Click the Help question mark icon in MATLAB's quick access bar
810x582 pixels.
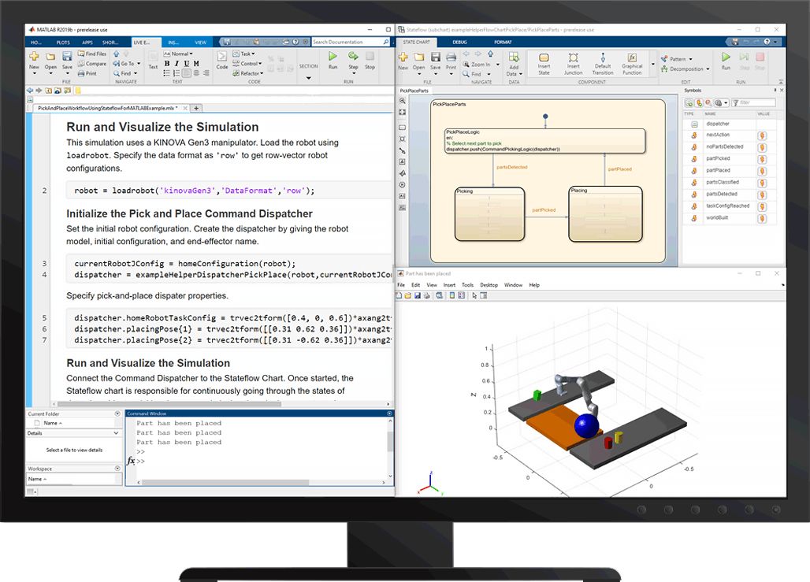point(295,42)
